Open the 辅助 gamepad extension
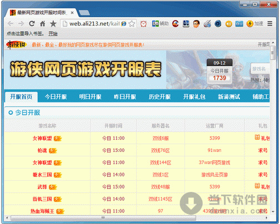 [x=160, y=23]
